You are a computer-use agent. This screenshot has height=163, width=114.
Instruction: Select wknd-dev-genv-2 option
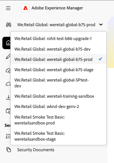pyautogui.click(x=58, y=107)
